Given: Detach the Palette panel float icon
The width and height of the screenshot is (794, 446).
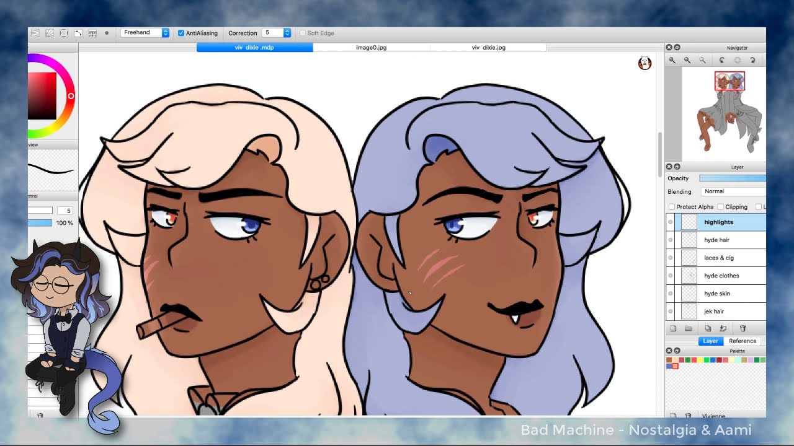Looking at the screenshot, I should pyautogui.click(x=677, y=351).
